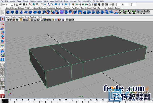Create a polygon cube from shelf
Viewport: 153px width, 103px height.
12,12
